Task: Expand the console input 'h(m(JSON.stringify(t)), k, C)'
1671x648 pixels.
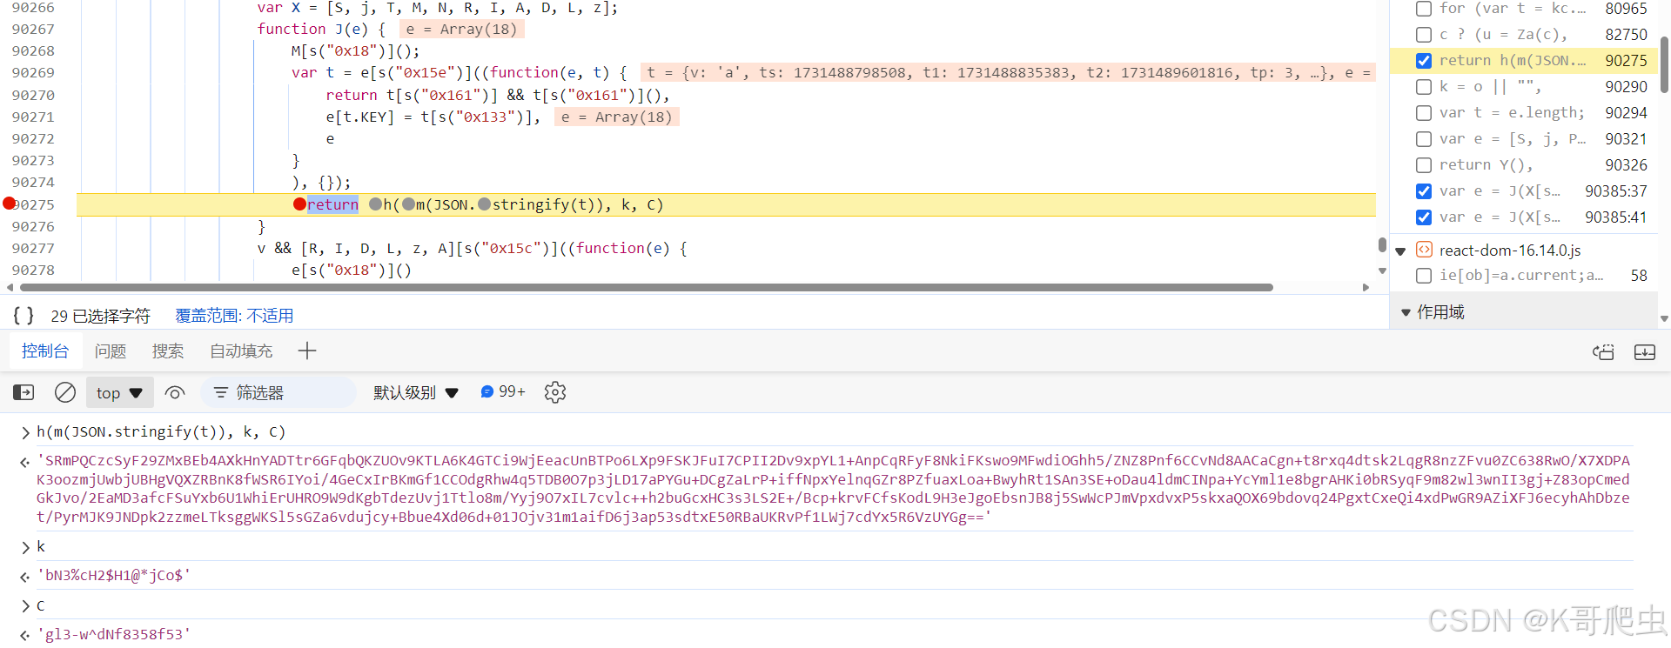Action: 25,432
